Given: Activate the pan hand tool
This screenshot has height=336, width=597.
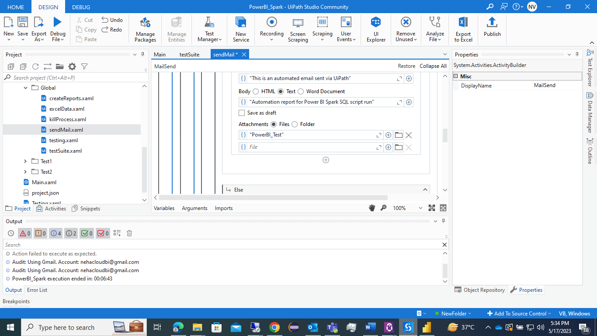Looking at the screenshot, I should [372, 208].
